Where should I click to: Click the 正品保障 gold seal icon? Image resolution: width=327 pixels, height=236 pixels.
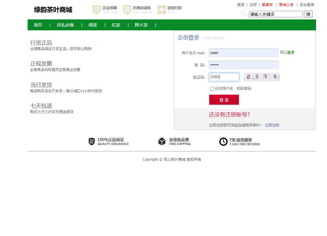[x=96, y=10]
